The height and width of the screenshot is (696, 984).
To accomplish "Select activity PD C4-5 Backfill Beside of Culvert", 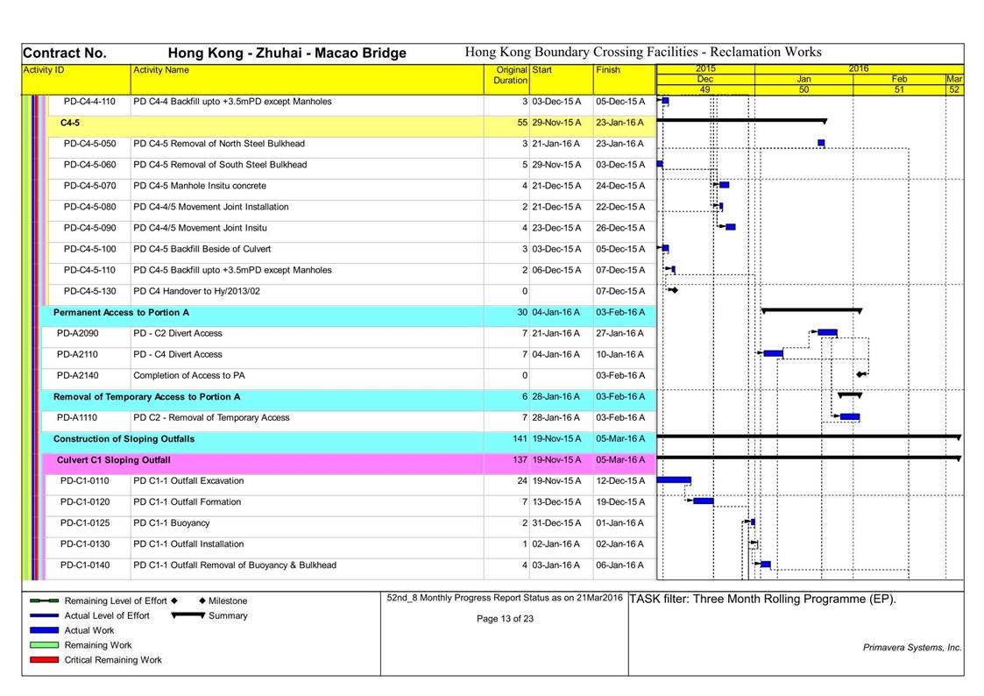I will point(202,249).
